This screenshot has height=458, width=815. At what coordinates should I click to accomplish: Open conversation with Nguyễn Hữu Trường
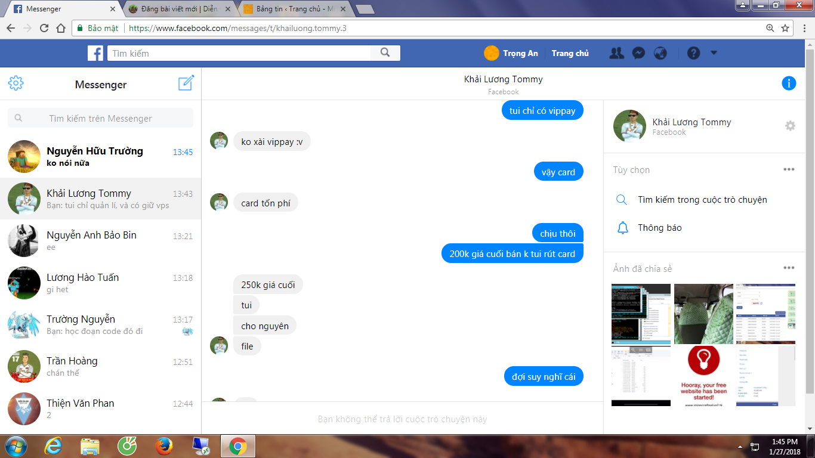click(x=100, y=157)
